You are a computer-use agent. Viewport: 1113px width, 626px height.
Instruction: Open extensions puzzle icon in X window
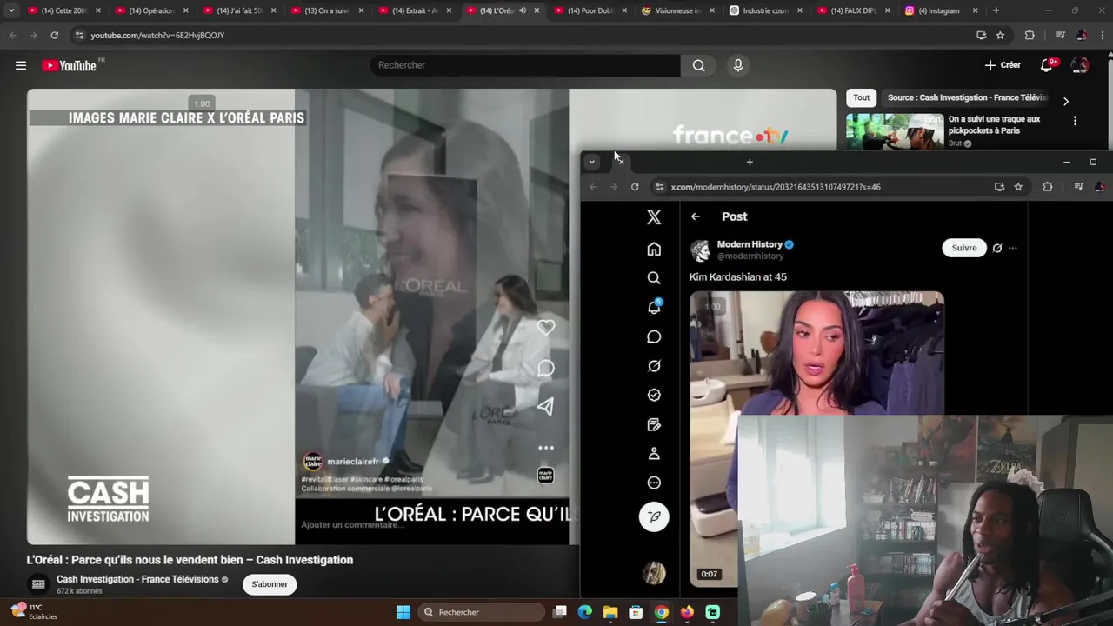[x=1047, y=187]
